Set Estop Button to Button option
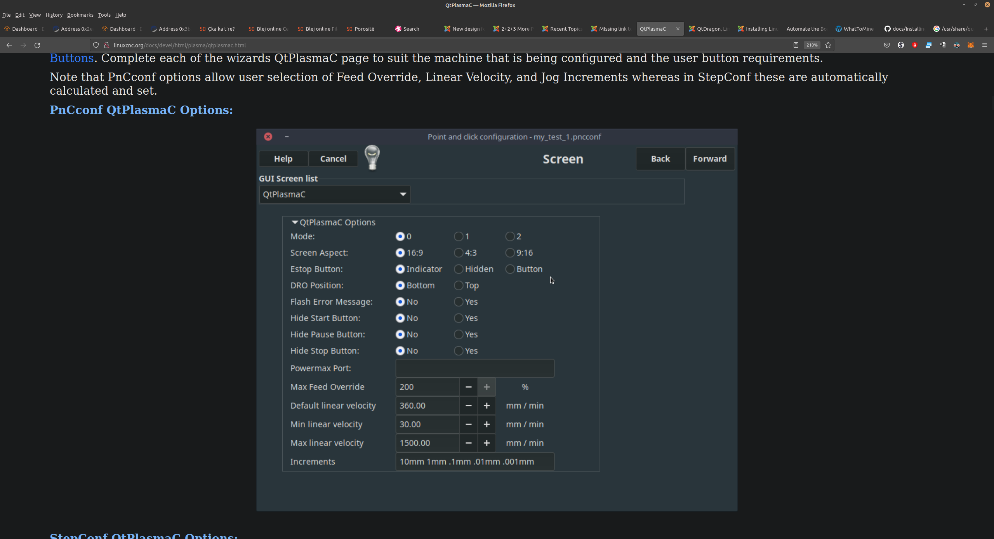 pyautogui.click(x=510, y=269)
